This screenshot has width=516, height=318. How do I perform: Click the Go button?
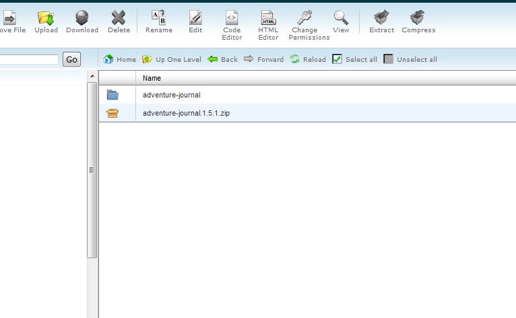point(71,60)
